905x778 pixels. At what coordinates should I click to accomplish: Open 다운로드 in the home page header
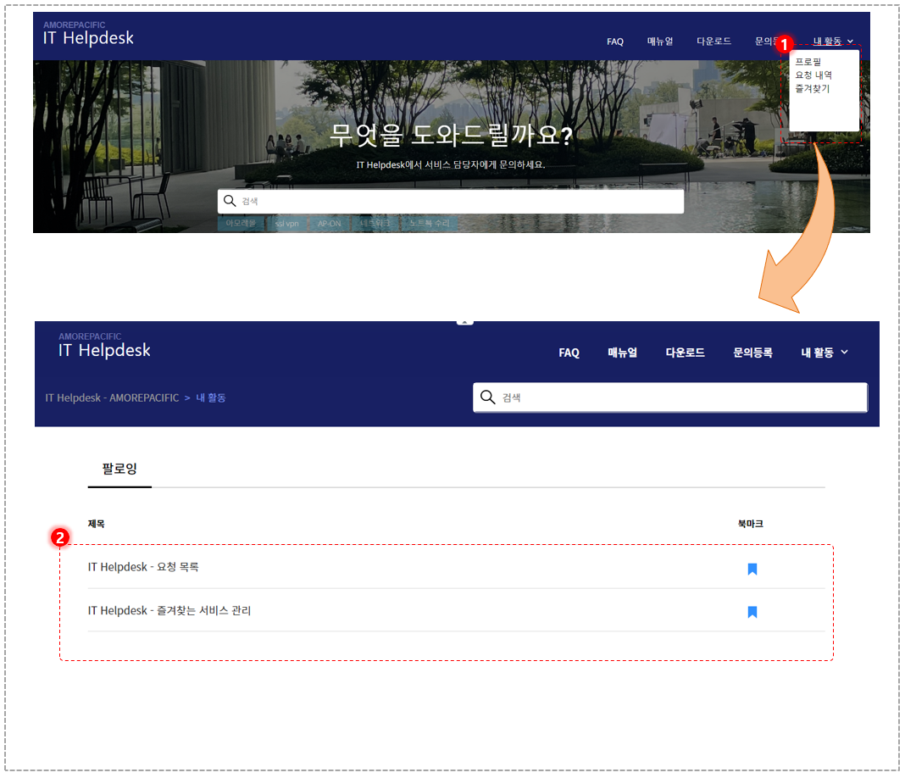tap(714, 42)
